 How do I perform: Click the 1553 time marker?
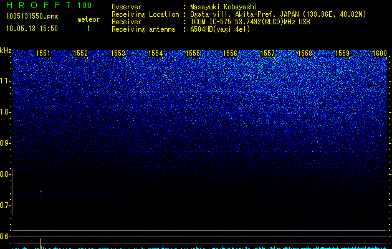[118, 54]
